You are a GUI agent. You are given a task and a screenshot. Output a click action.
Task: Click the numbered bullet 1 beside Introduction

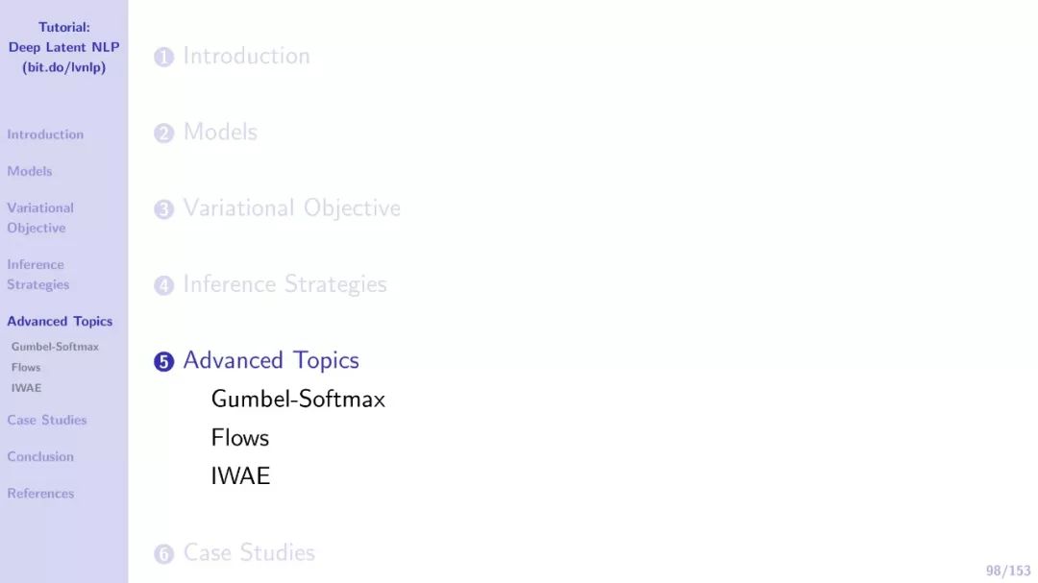pyautogui.click(x=163, y=57)
